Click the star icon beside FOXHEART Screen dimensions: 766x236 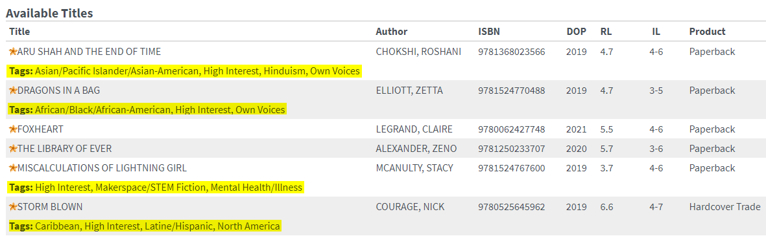[13, 129]
